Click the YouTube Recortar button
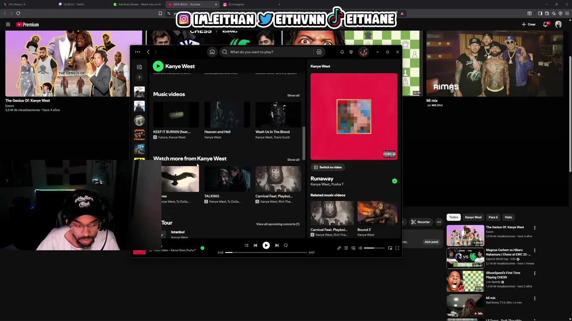This screenshot has width=572, height=321. tap(421, 222)
